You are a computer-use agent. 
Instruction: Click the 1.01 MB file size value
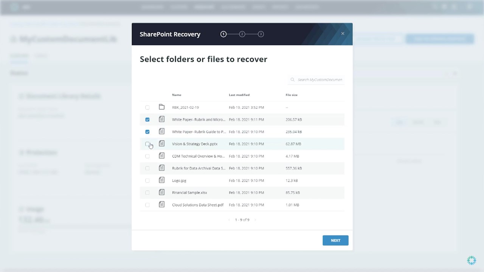pos(292,205)
